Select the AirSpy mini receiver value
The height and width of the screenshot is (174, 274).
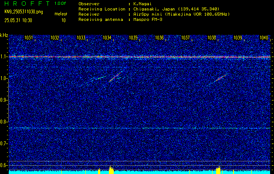tap(182, 14)
